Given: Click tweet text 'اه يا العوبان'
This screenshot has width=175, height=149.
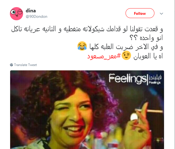Looking at the screenshot, I should tap(148, 56).
